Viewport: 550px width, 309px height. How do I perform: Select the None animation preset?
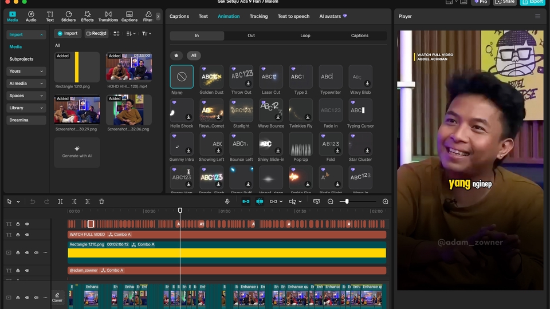pos(182,77)
